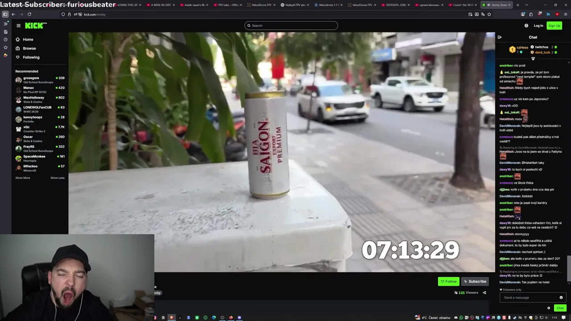571x321 pixels.
Task: Click the green Sign Up button
Action: [554, 25]
